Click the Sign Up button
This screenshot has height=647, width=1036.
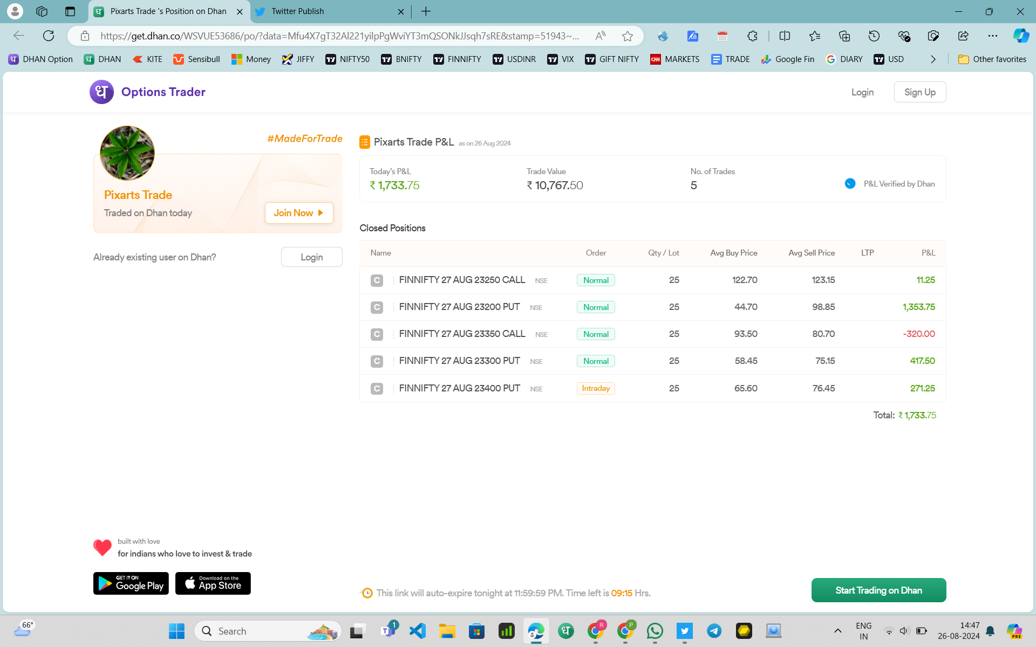coord(920,92)
